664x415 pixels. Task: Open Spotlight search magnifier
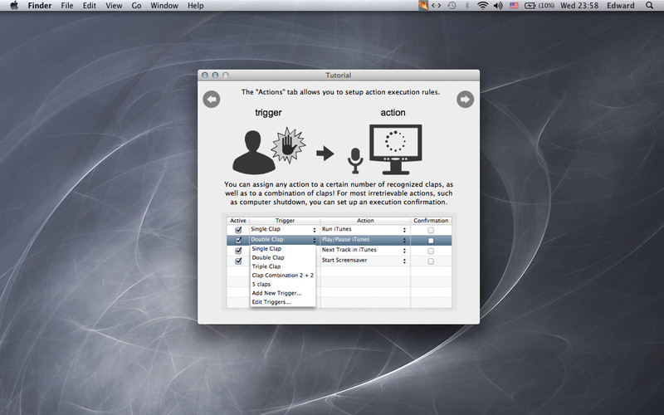click(x=652, y=6)
